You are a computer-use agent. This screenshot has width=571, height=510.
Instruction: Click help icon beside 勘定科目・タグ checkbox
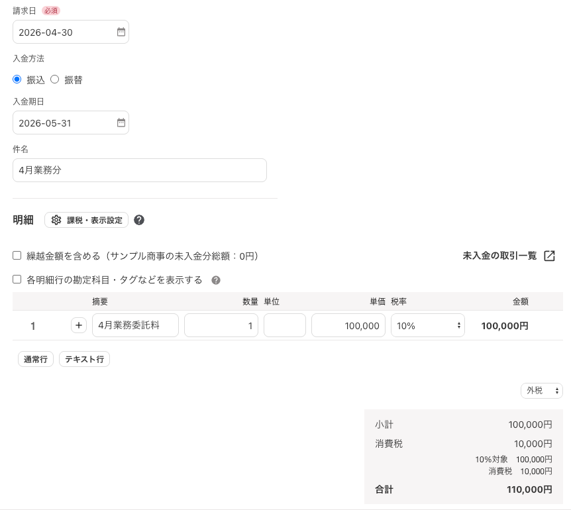pos(216,280)
